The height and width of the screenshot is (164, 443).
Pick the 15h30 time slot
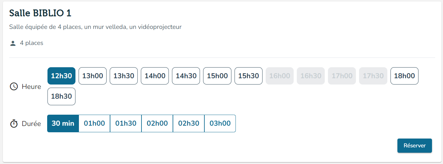(x=248, y=76)
